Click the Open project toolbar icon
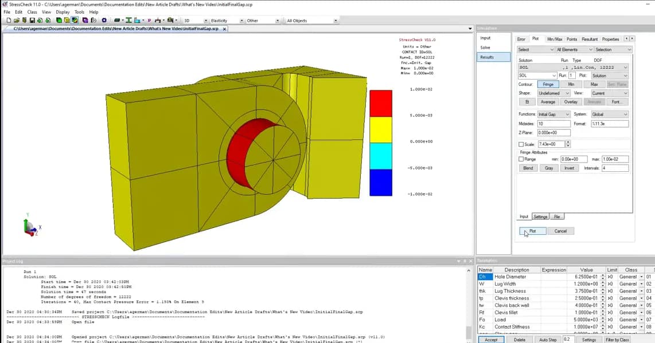The height and width of the screenshot is (343, 655). tap(17, 20)
